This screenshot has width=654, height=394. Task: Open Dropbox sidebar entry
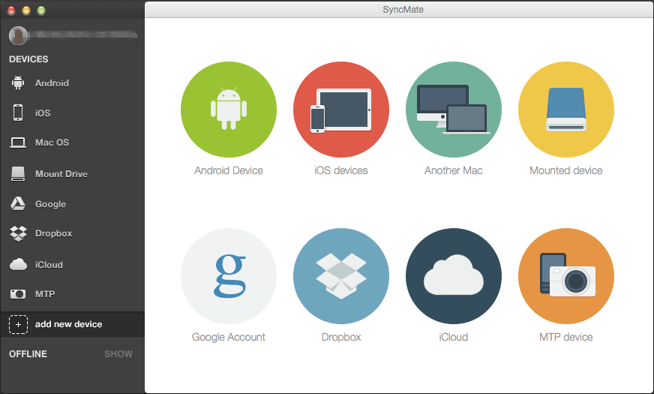(x=53, y=233)
